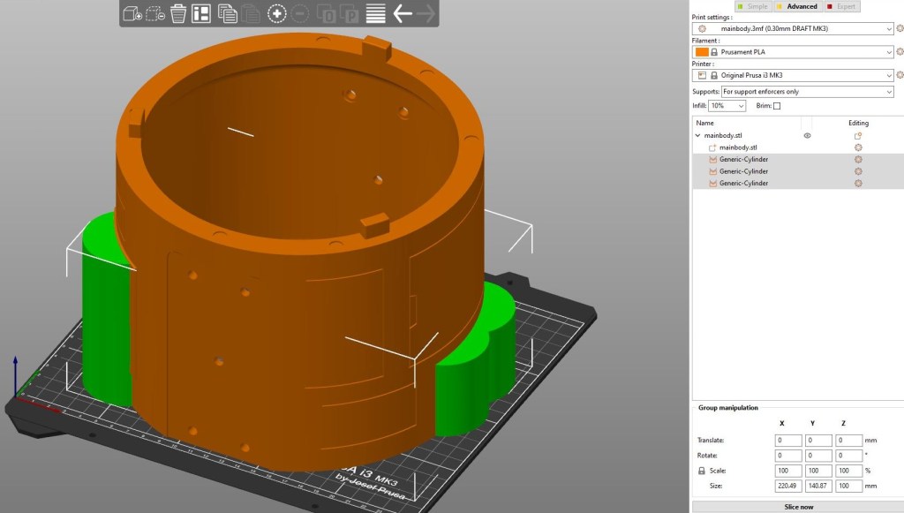904x513 pixels.
Task: Click the Add model toolbar icon
Action: click(x=132, y=13)
